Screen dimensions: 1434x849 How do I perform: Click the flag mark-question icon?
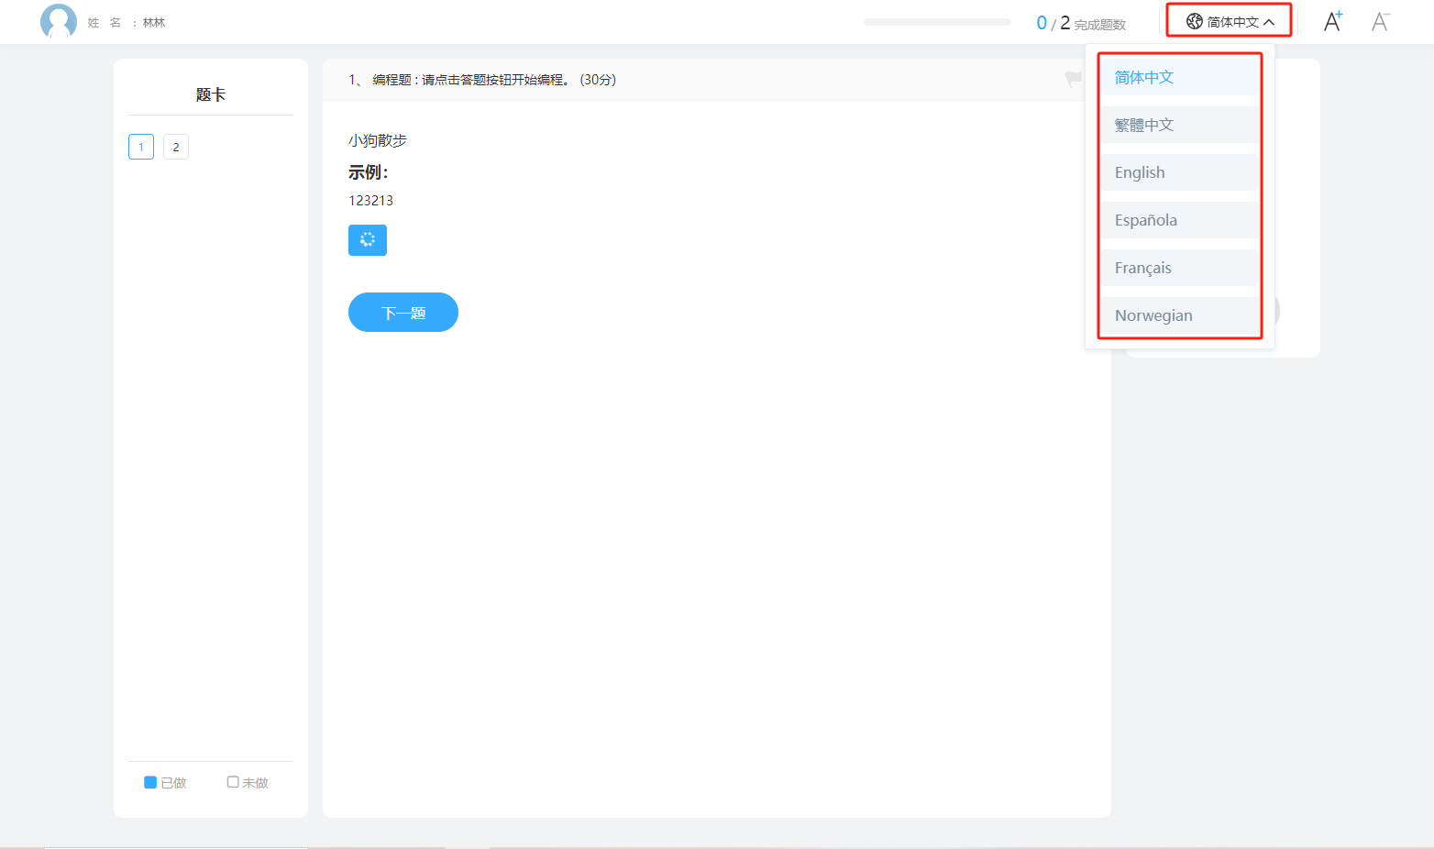click(1073, 80)
